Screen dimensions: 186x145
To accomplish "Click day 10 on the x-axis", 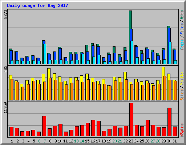I will (60, 141).
